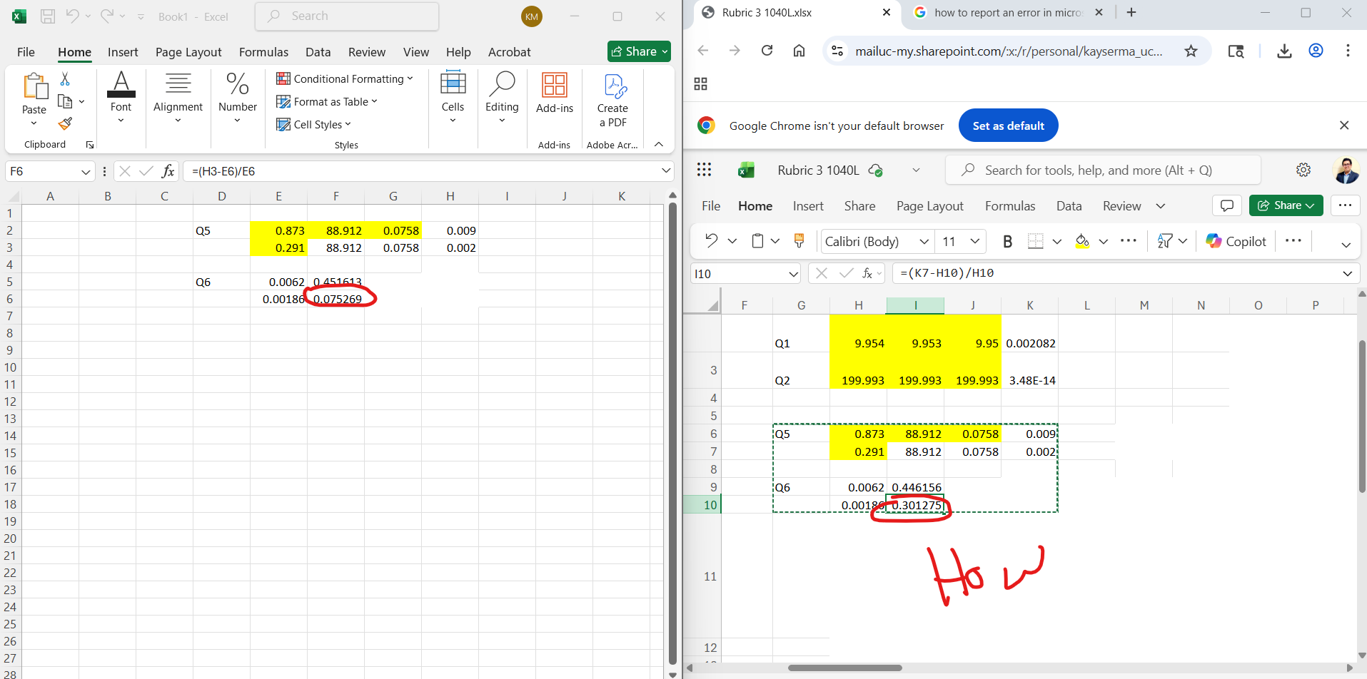Open Add-ins from desktop Excel ribbon
The width and height of the screenshot is (1367, 679).
pos(555,93)
